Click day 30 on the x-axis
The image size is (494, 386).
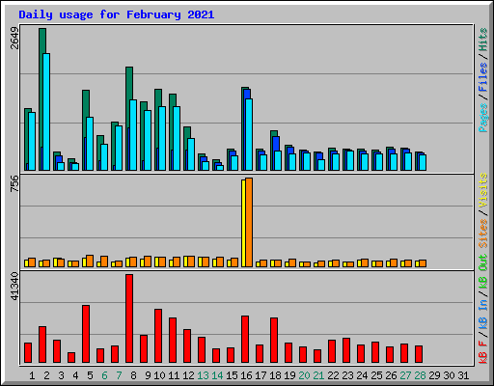point(449,375)
